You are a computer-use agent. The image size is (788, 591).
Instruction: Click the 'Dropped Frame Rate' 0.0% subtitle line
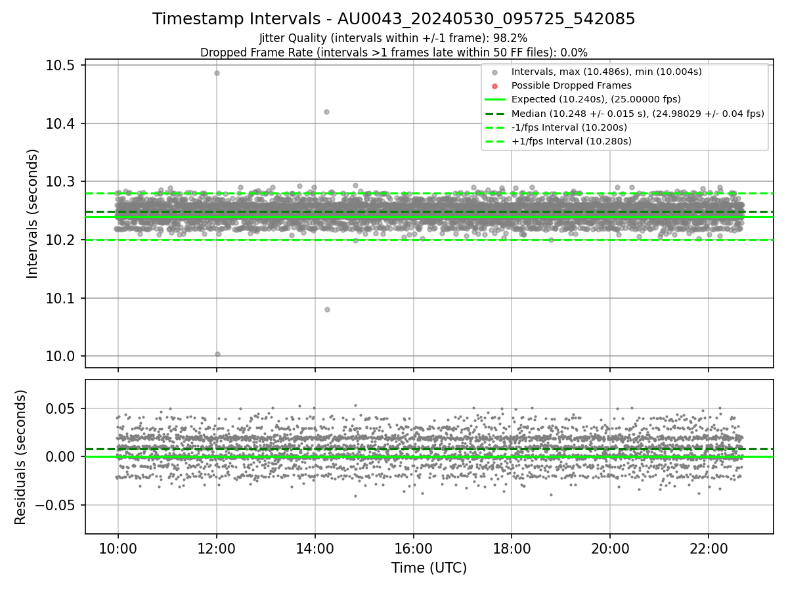393,53
